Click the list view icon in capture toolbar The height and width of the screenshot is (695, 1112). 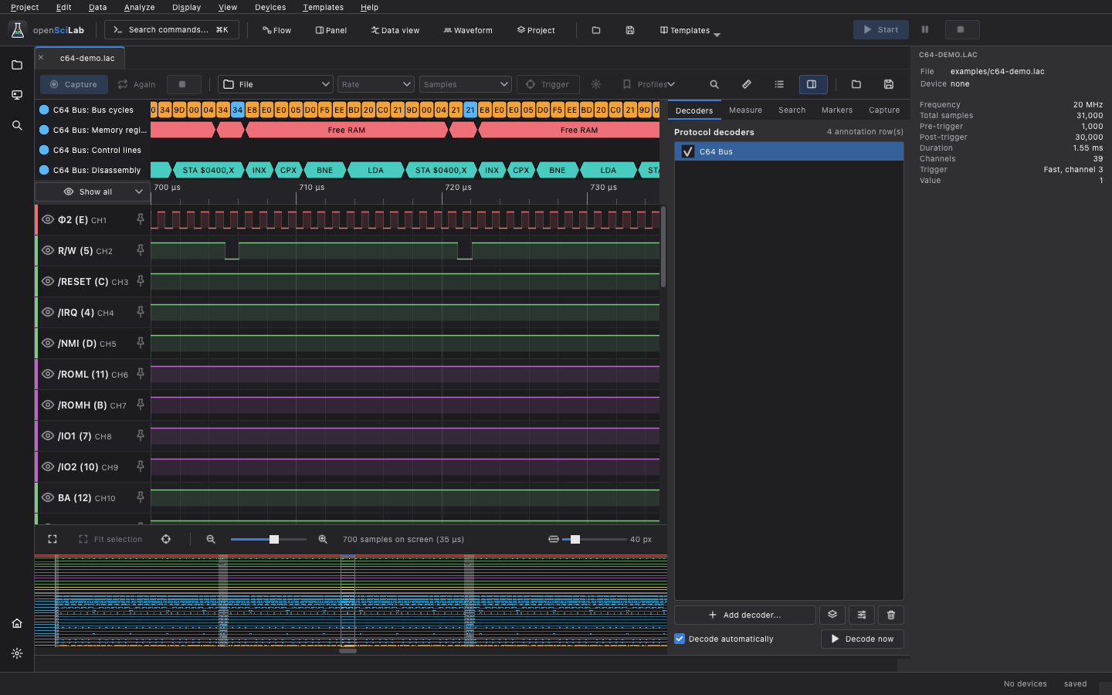(779, 84)
